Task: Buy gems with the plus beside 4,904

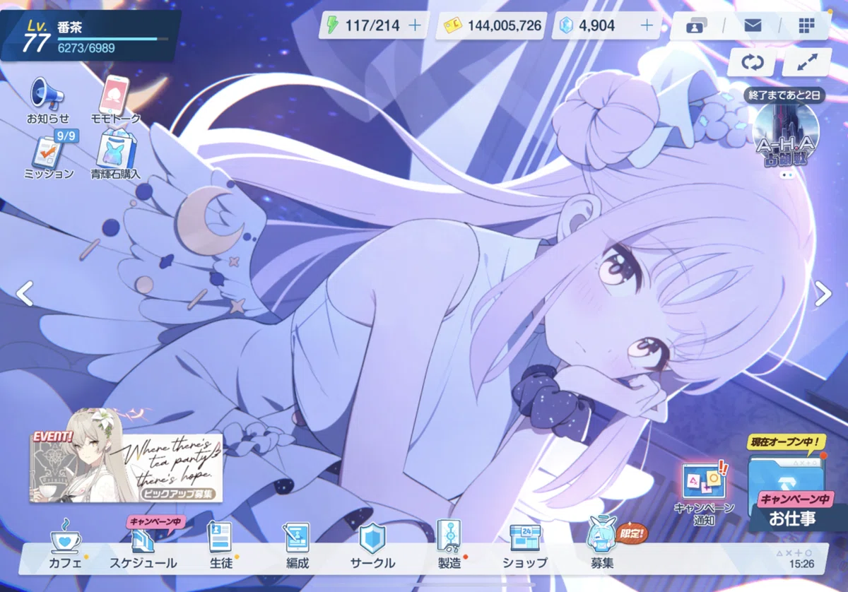Action: (647, 26)
